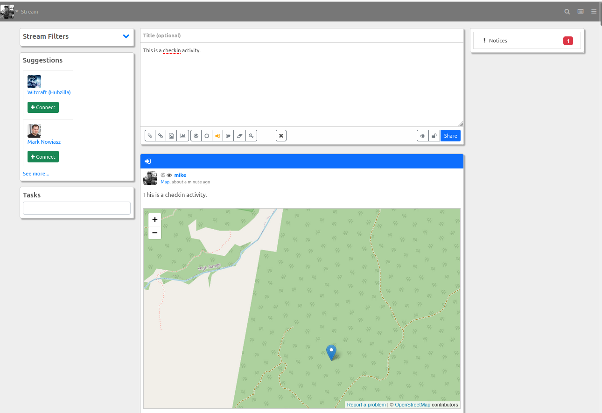Screen dimensions: 602x413
Task: Open the profile avatar dropdown menu
Action: coord(9,12)
